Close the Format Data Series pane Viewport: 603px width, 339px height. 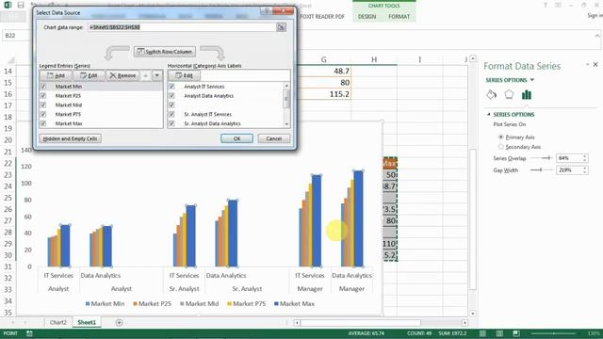(x=595, y=65)
